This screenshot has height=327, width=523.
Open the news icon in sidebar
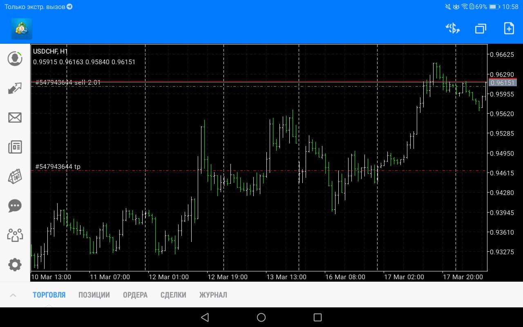tap(15, 147)
